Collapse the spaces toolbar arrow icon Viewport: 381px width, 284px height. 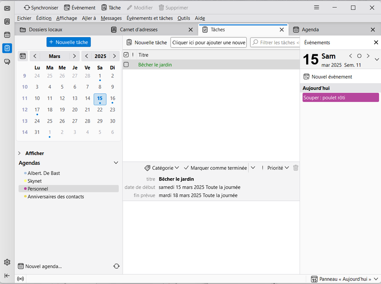pos(7,275)
